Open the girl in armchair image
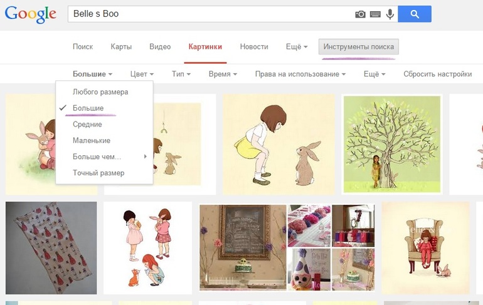The image size is (483, 305). pyautogui.click(x=425, y=247)
